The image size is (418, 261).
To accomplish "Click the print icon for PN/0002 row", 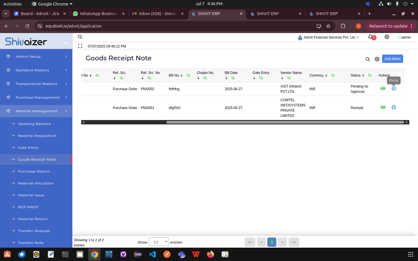I will (x=394, y=89).
